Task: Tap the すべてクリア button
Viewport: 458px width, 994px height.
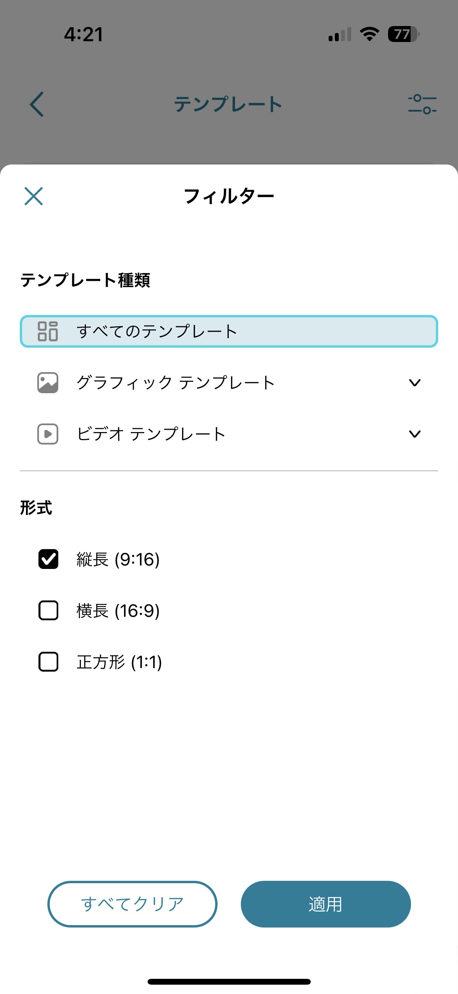Action: tap(132, 904)
